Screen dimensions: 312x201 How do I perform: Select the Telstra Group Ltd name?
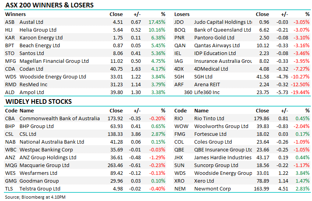pyautogui.click(x=40, y=189)
